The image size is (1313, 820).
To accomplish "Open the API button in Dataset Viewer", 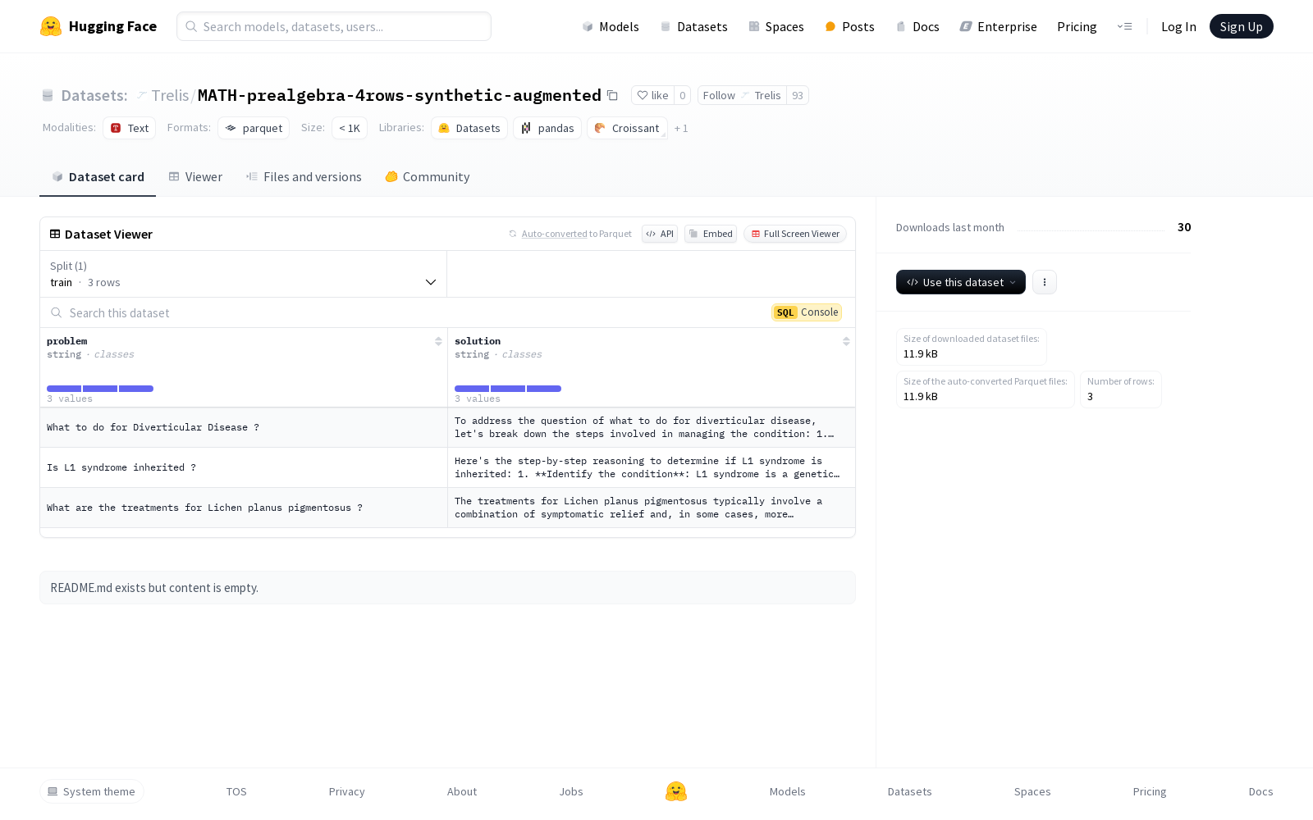I will pos(660,234).
